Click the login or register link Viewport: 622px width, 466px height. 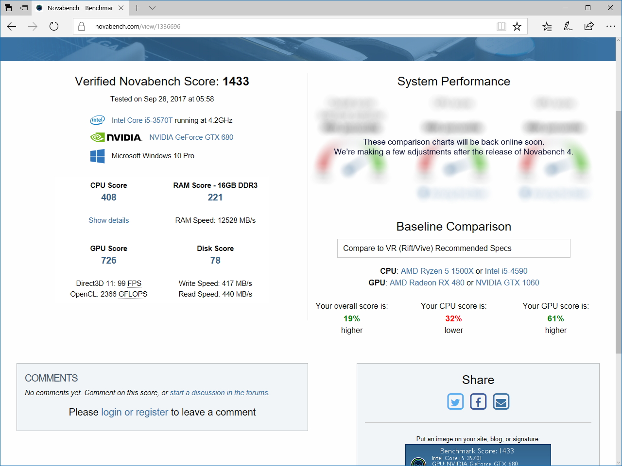point(135,412)
